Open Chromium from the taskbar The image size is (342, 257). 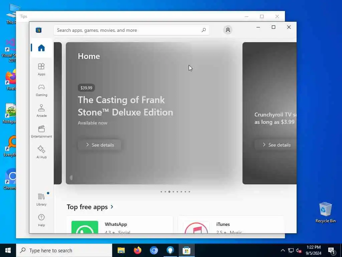[154, 250]
